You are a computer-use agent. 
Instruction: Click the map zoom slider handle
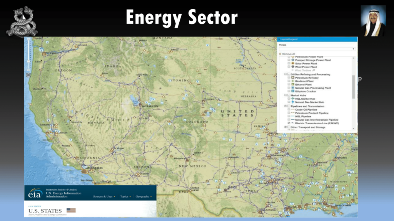[x=28, y=61]
